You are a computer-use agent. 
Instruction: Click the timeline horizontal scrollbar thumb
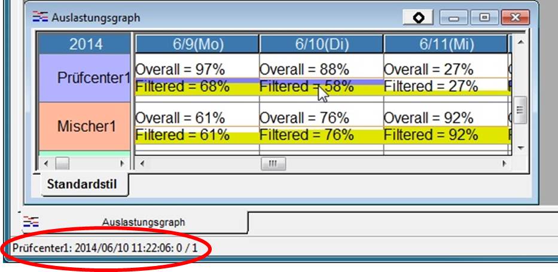[x=273, y=163]
